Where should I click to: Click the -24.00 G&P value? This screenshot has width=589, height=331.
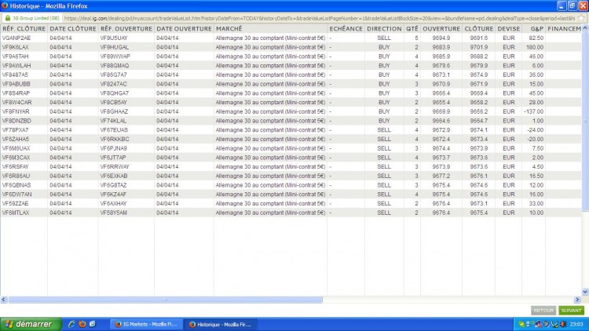click(535, 130)
